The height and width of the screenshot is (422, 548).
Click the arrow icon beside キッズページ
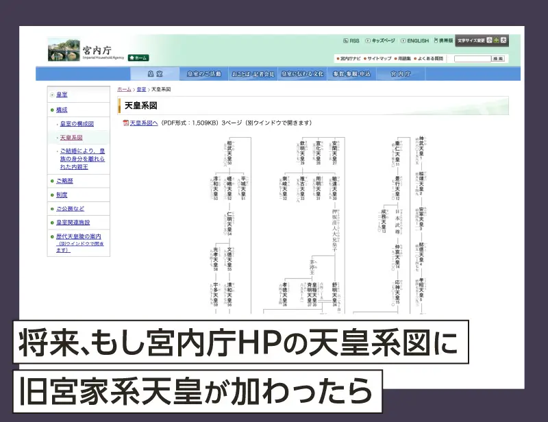tap(368, 40)
